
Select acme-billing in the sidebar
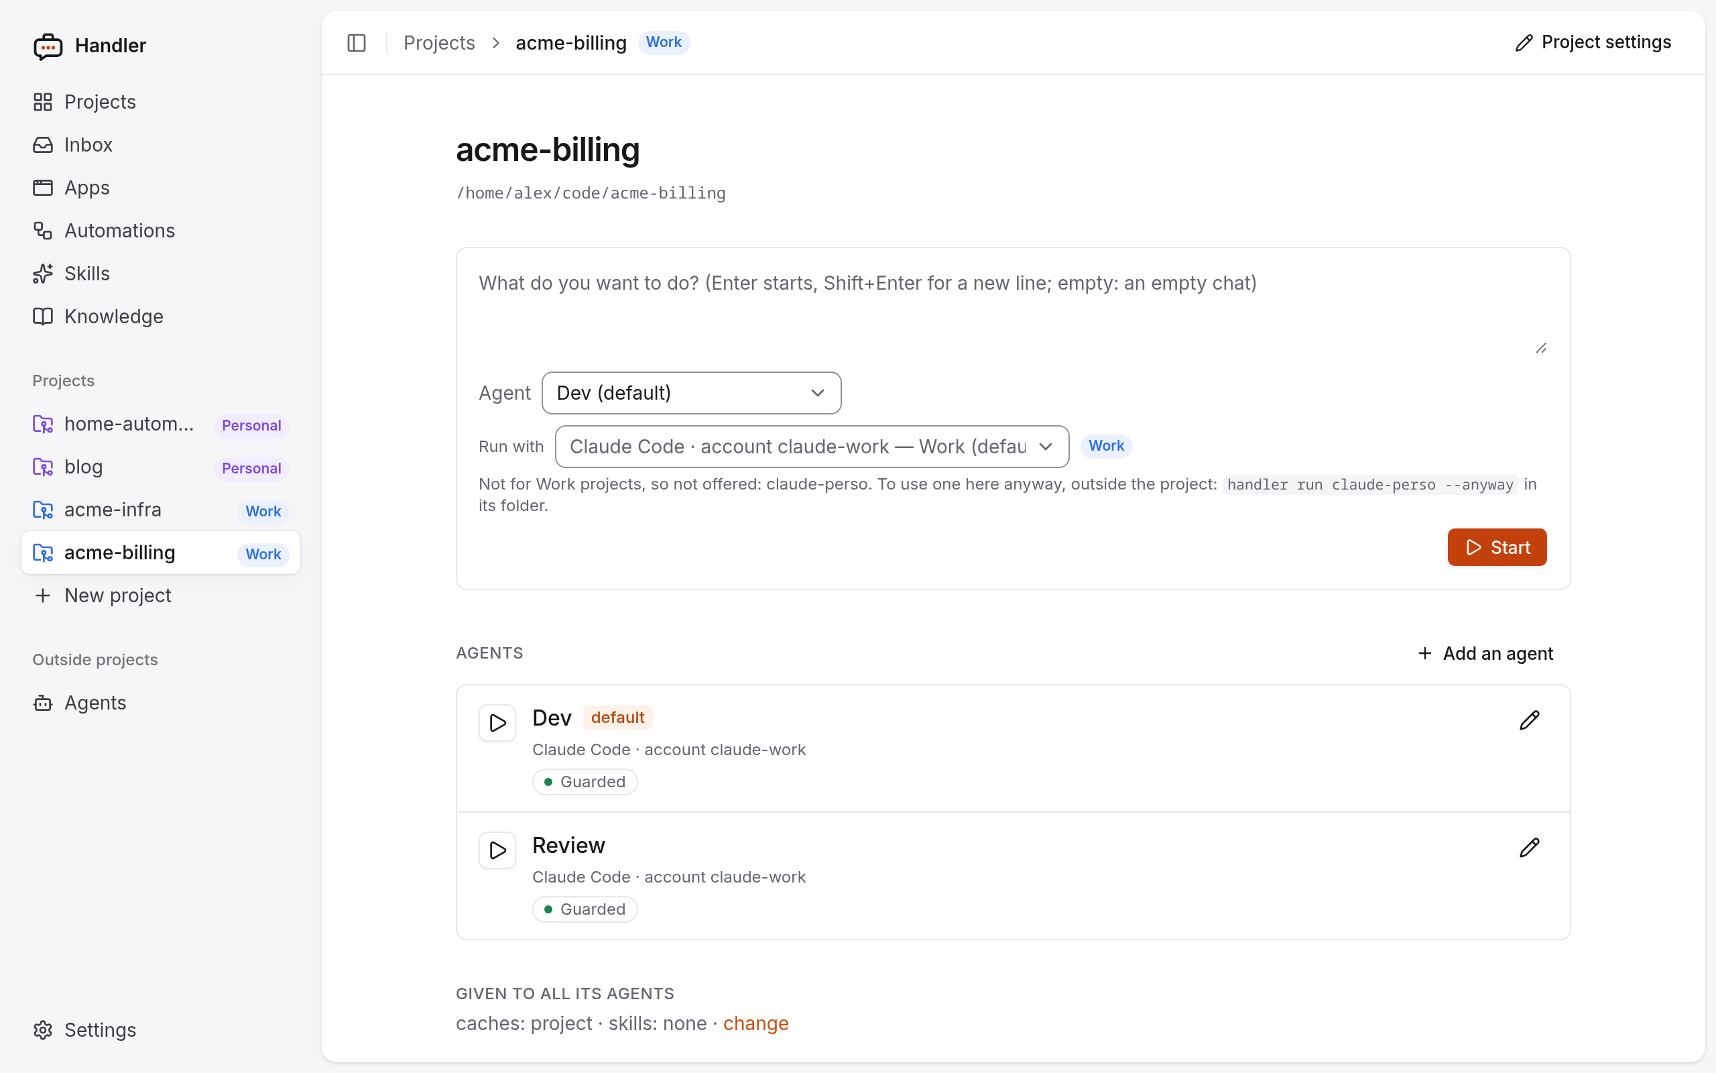point(160,553)
